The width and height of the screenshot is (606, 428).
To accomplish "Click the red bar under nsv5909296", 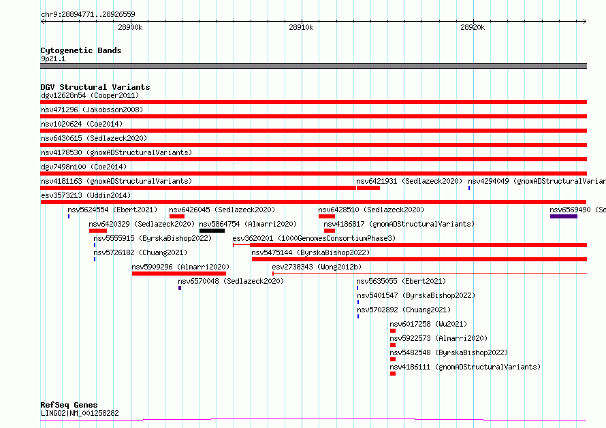I will point(179,274).
